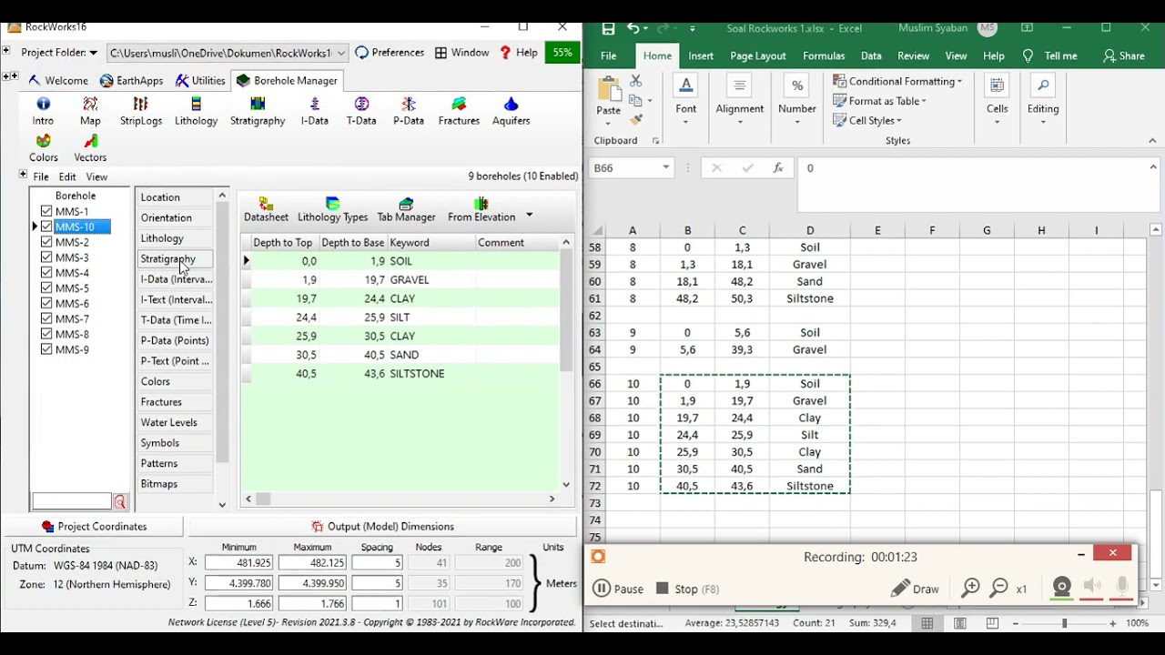Viewport: 1165px width, 655px height.
Task: Open Lithology Types editor
Action: pyautogui.click(x=332, y=209)
